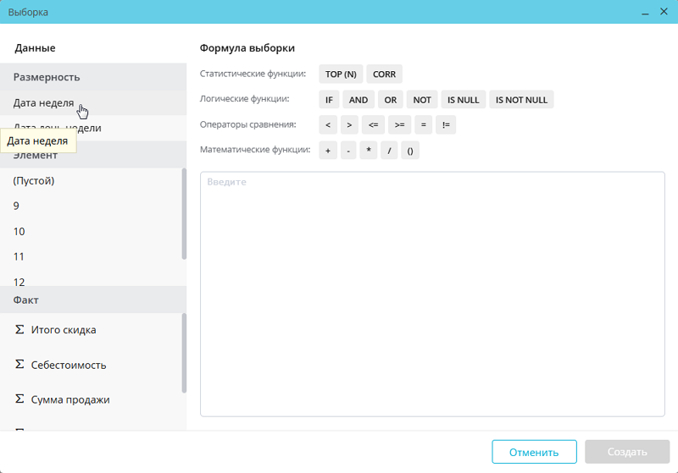Add the multiplication operator
This screenshot has height=473, width=678.
point(368,151)
